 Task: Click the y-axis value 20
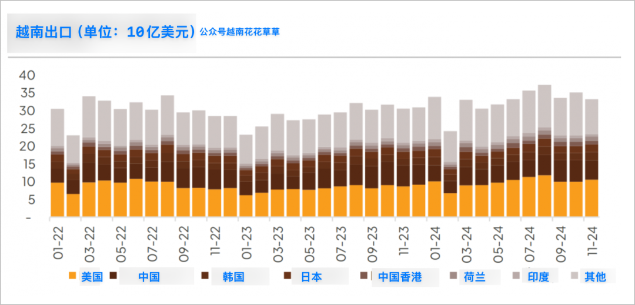pos(27,146)
